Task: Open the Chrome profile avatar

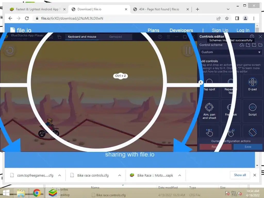Action: 245,18
